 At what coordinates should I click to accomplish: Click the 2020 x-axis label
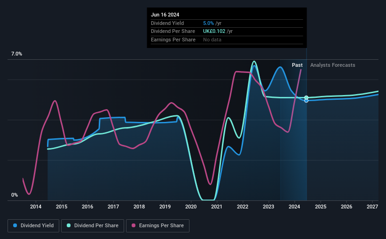(191, 207)
